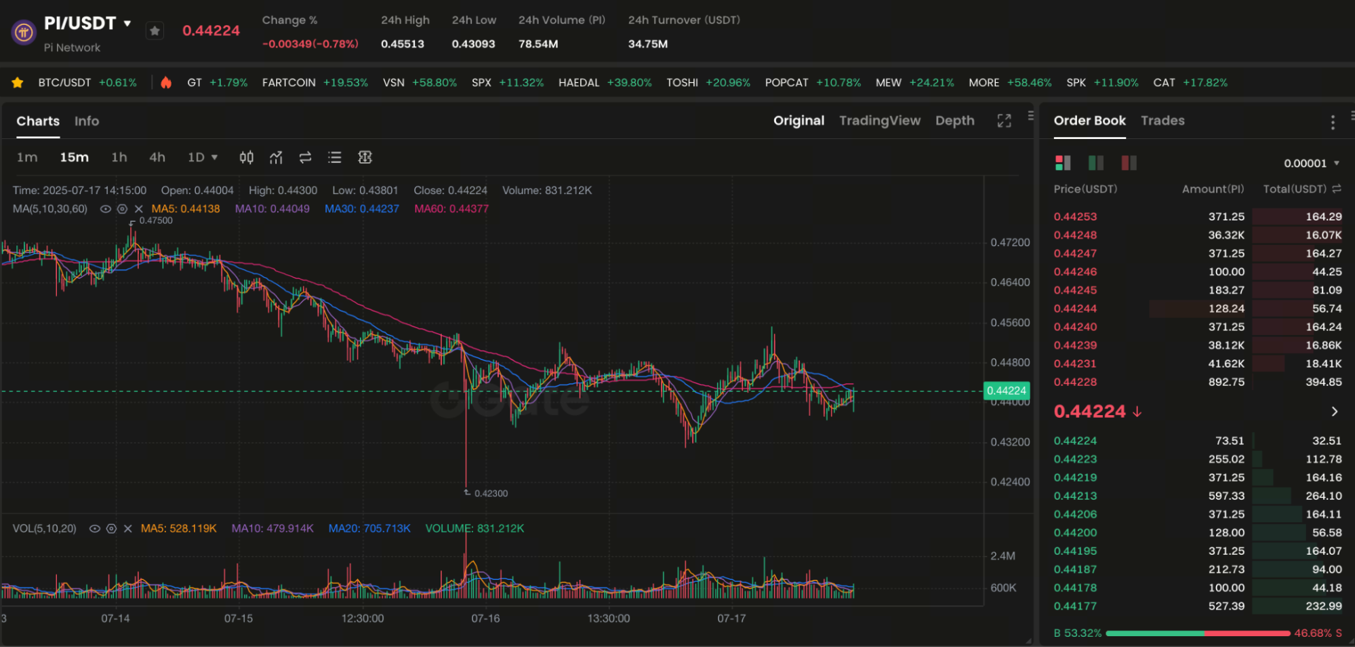Screen dimensions: 1355x647
Task: Set the chart interval to 1h
Action: pyautogui.click(x=119, y=157)
